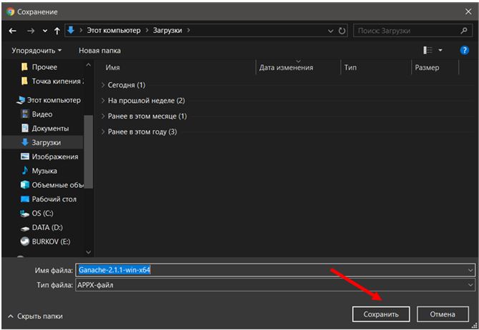Click the Back navigation arrow
The height and width of the screenshot is (330, 479).
coord(13,31)
